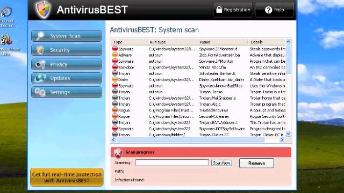Click gray icon of Trojan.Alg.t row

pos(114,103)
